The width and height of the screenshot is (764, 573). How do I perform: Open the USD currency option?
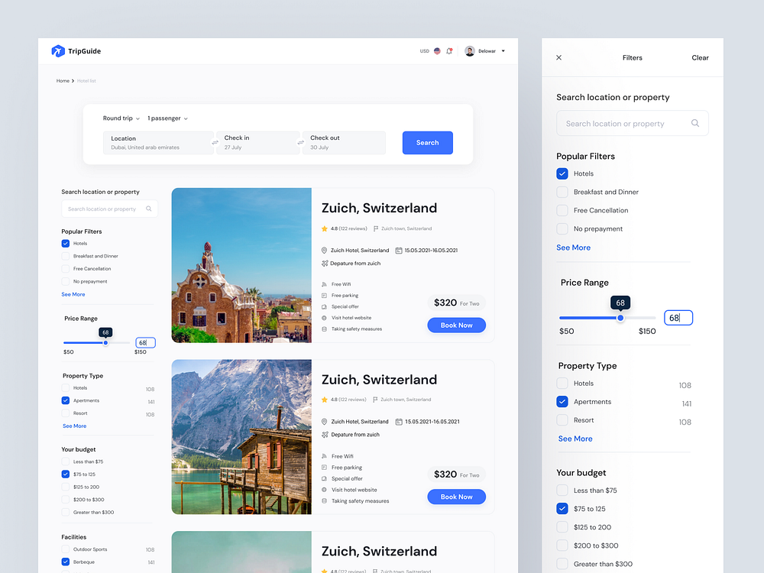(425, 50)
